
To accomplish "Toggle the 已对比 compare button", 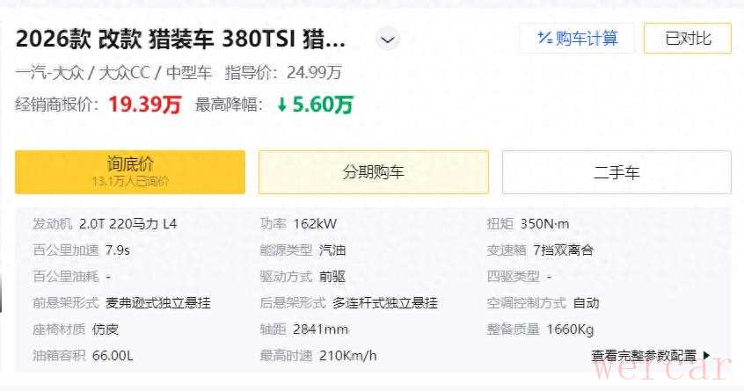I will (x=687, y=38).
